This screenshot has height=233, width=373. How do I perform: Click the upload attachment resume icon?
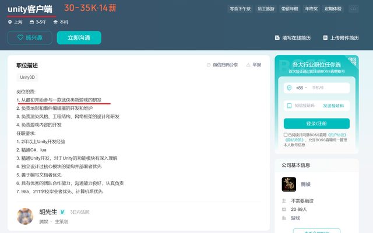pos(325,37)
